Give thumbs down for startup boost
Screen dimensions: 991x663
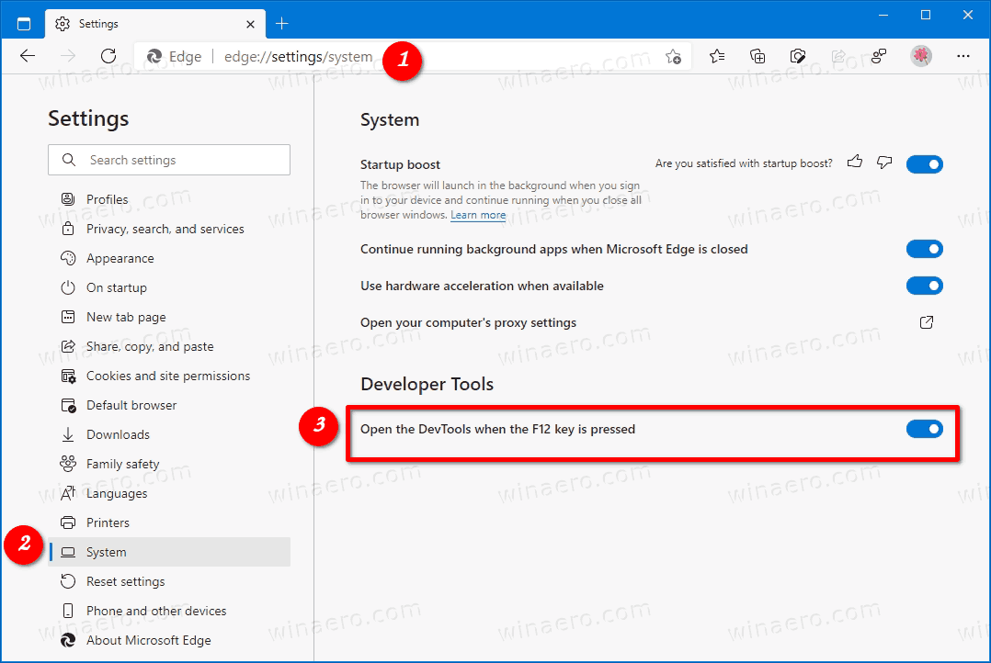pyautogui.click(x=884, y=163)
